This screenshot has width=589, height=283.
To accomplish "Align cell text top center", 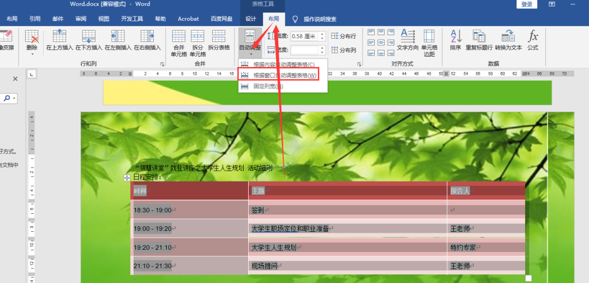I will [381, 32].
